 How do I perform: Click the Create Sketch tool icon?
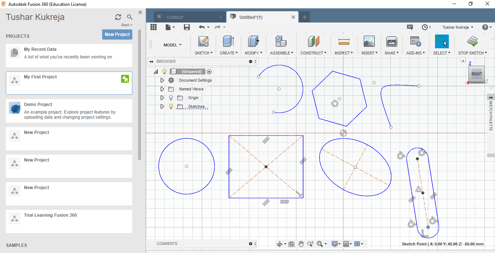pyautogui.click(x=204, y=41)
